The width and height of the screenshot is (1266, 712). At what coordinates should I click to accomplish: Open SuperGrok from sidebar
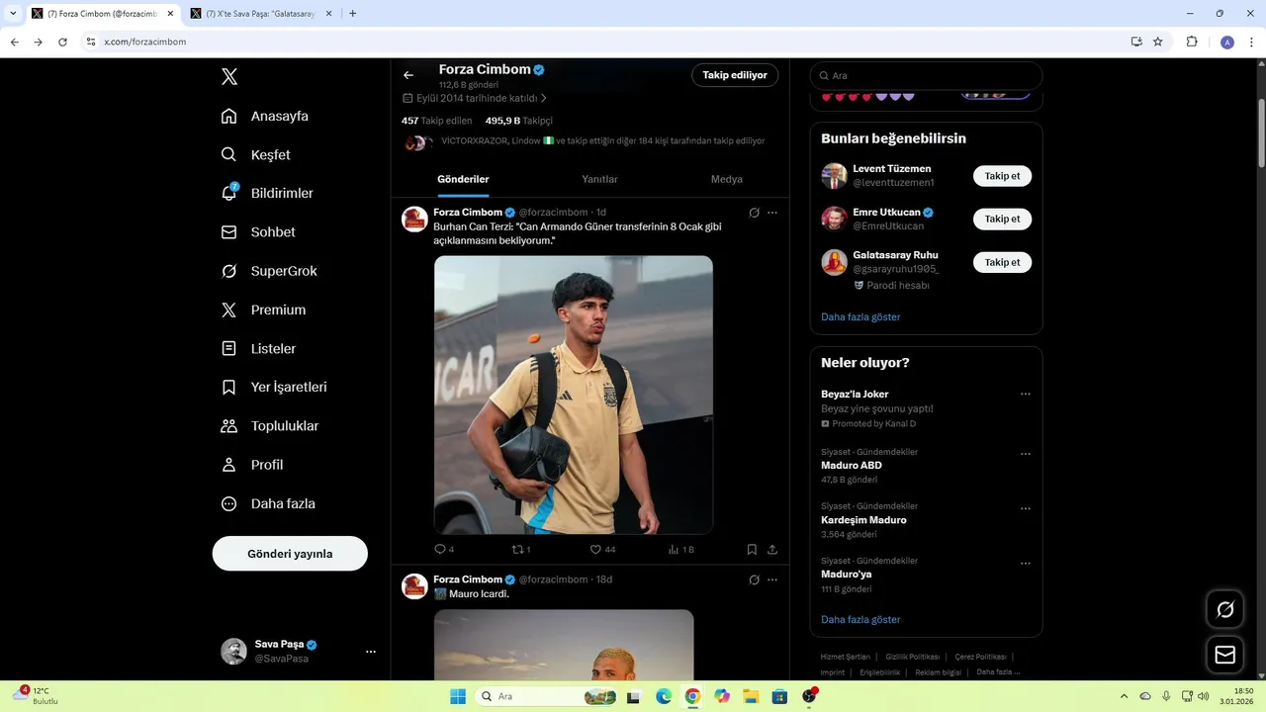[269, 271]
